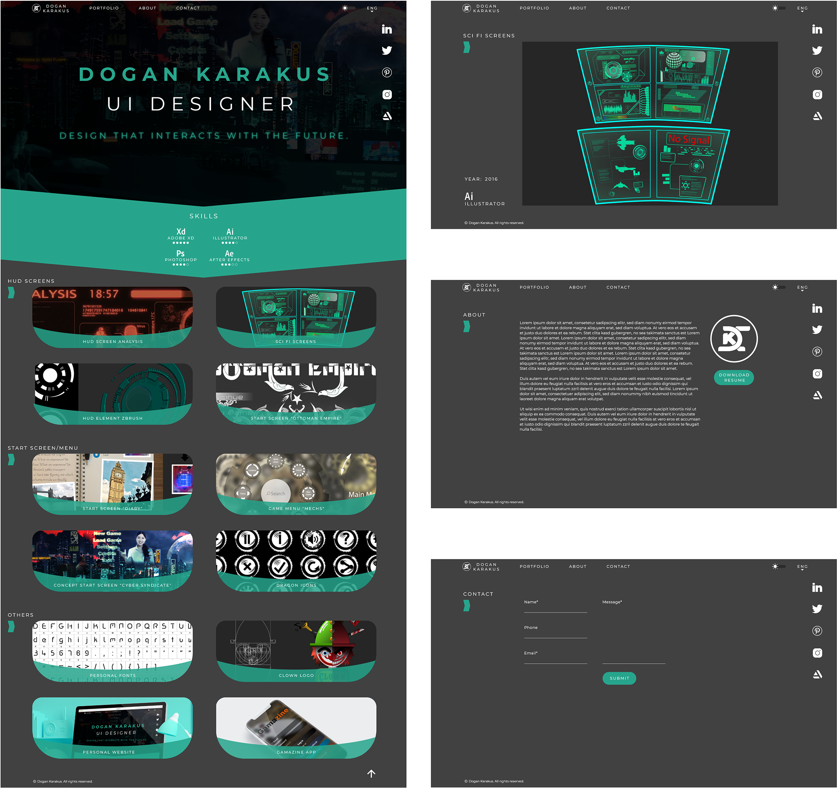Click DK logo in About page header
The width and height of the screenshot is (837, 788).
pos(467,287)
